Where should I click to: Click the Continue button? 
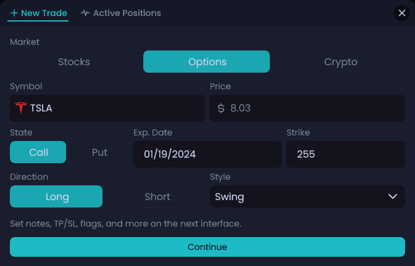(207, 247)
